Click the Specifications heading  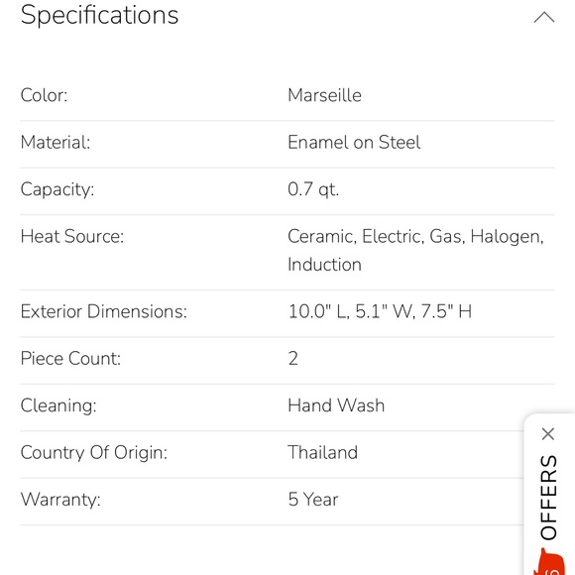pyautogui.click(x=99, y=16)
